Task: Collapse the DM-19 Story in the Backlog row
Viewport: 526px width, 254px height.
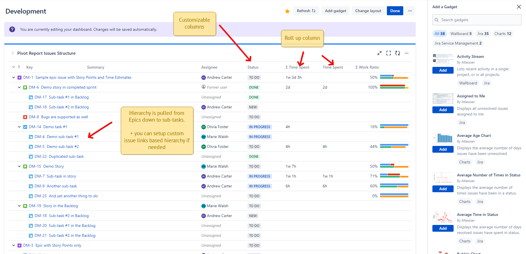Action: tap(19, 206)
